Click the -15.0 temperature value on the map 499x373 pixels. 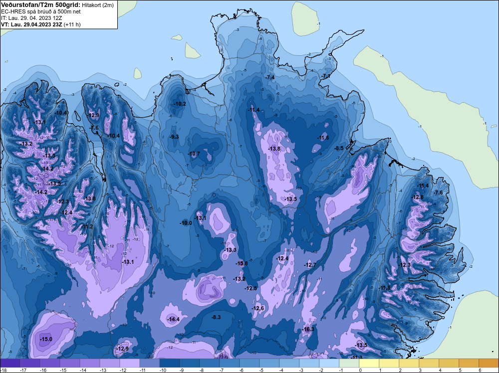click(x=46, y=339)
